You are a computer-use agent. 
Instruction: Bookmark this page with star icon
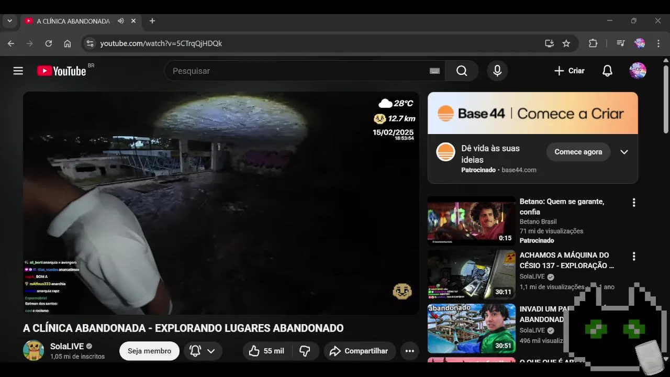pyautogui.click(x=566, y=43)
